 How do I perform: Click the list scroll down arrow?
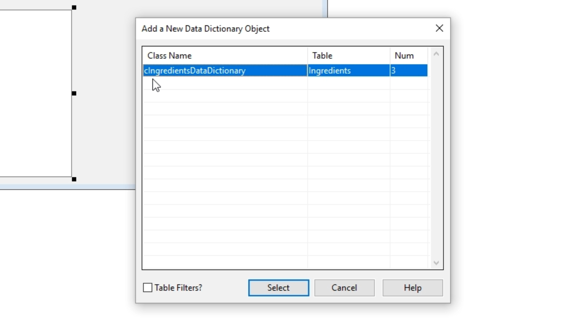coord(436,263)
